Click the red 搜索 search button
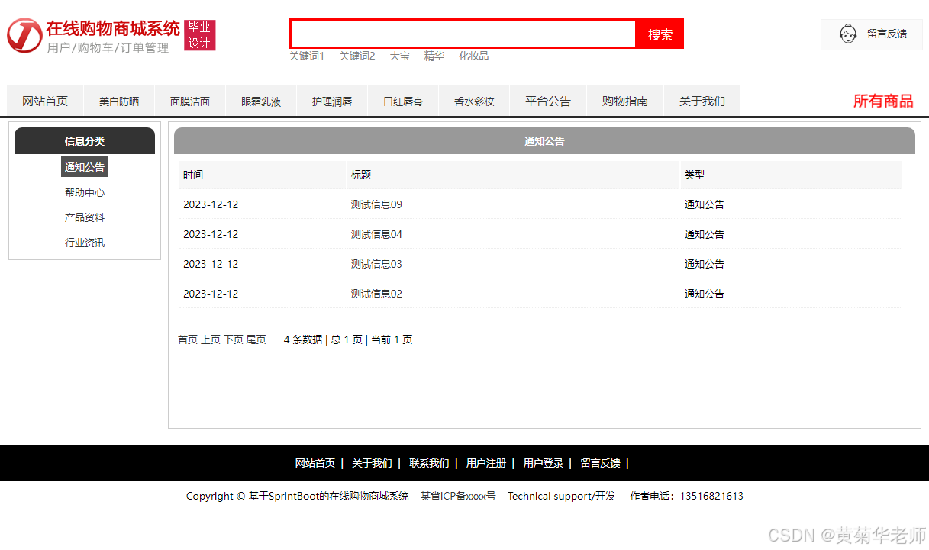Screen dimensions: 929x550 point(660,34)
